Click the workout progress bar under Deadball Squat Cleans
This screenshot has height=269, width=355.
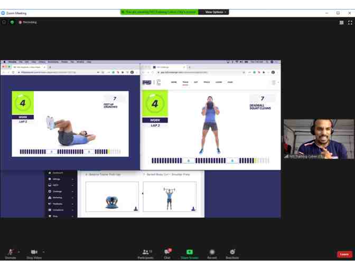[210, 160]
